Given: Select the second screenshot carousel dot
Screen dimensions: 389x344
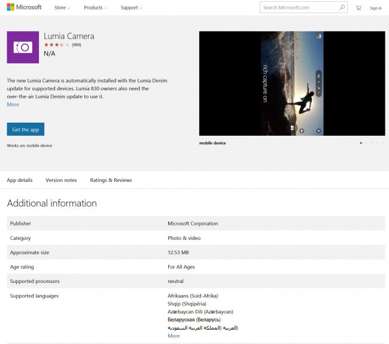Looking at the screenshot, I should point(366,143).
